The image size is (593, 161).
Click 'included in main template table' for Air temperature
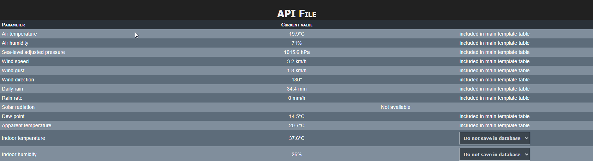pos(494,34)
